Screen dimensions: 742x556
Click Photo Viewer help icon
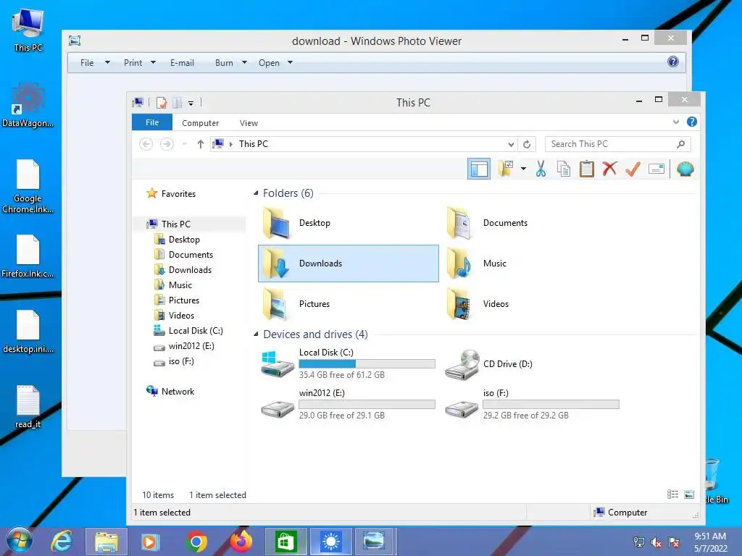pos(673,62)
